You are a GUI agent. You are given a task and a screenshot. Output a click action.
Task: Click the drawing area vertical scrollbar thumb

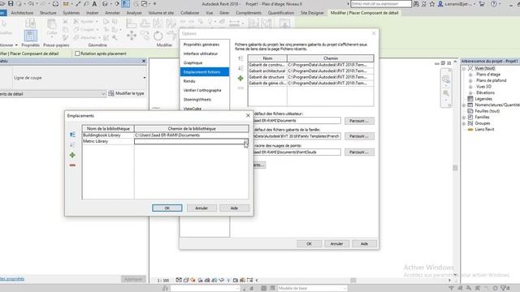click(455, 168)
